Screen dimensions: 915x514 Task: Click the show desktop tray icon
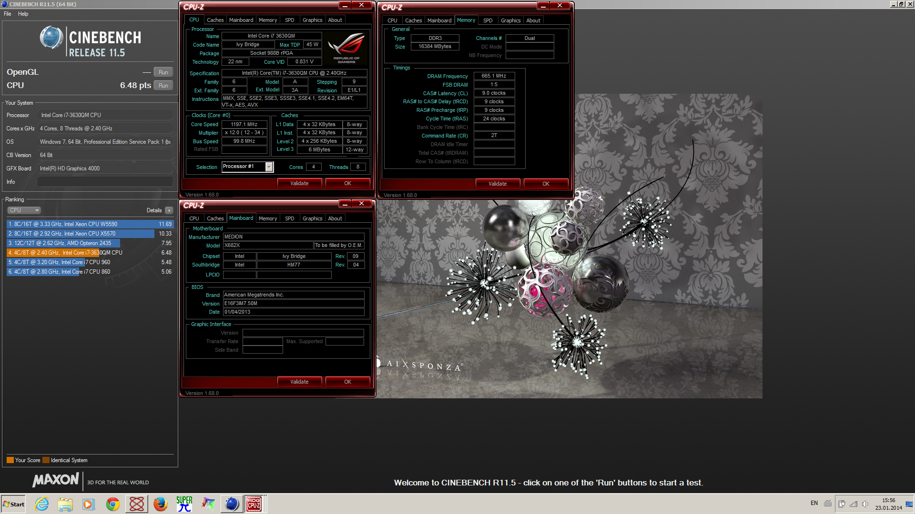point(909,504)
